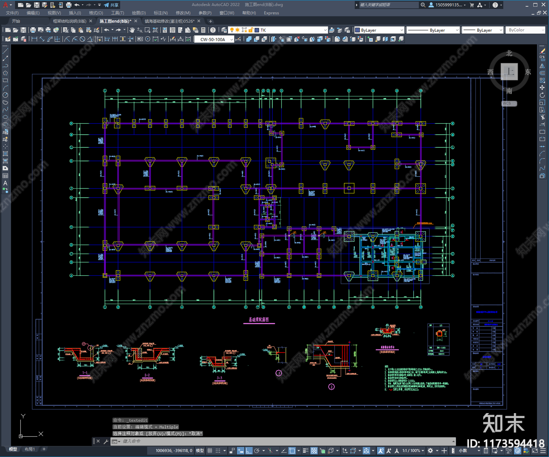
Task: Click the Share paper plane icon
Action: [106, 5]
